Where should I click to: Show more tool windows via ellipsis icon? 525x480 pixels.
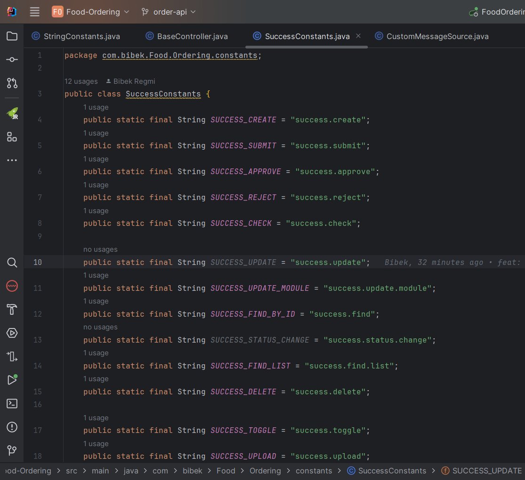point(12,160)
